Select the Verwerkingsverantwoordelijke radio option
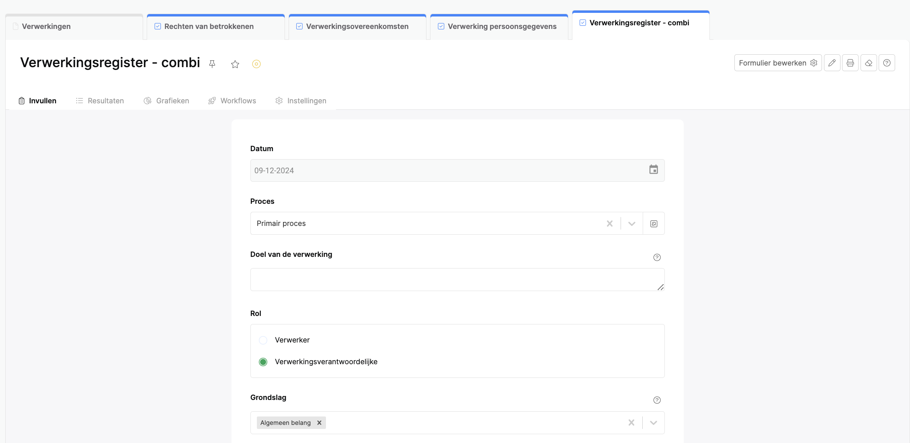The width and height of the screenshot is (910, 443). [x=263, y=362]
